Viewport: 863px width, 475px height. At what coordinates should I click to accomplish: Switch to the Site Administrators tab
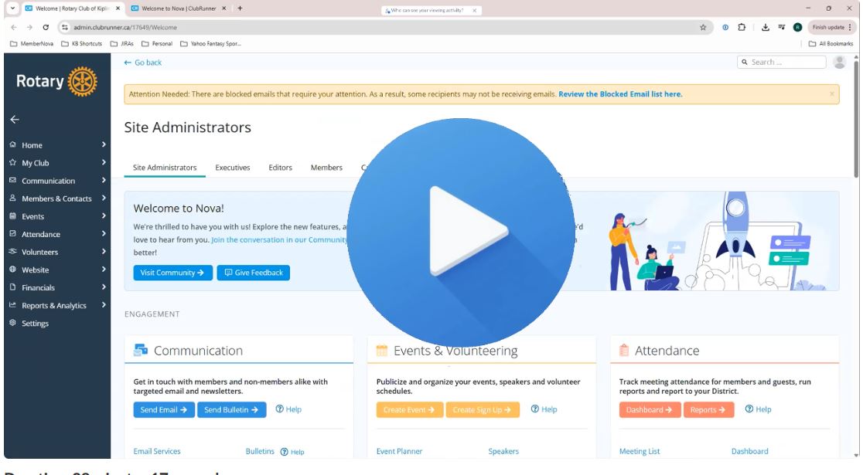click(165, 168)
